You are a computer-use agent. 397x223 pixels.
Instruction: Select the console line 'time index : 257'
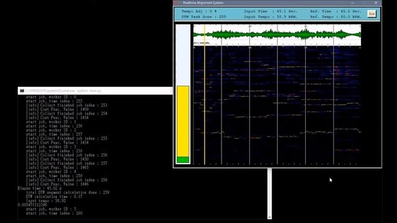(54, 134)
